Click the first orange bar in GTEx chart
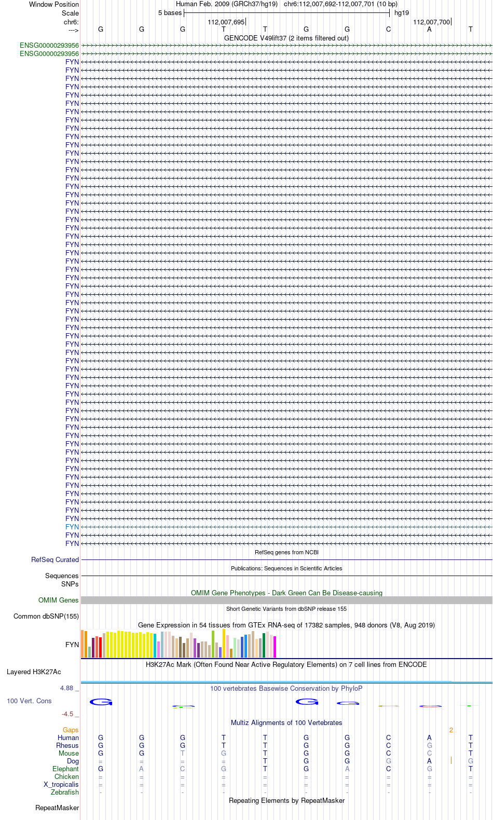Screen dimensions: 493x820 click(x=82, y=644)
